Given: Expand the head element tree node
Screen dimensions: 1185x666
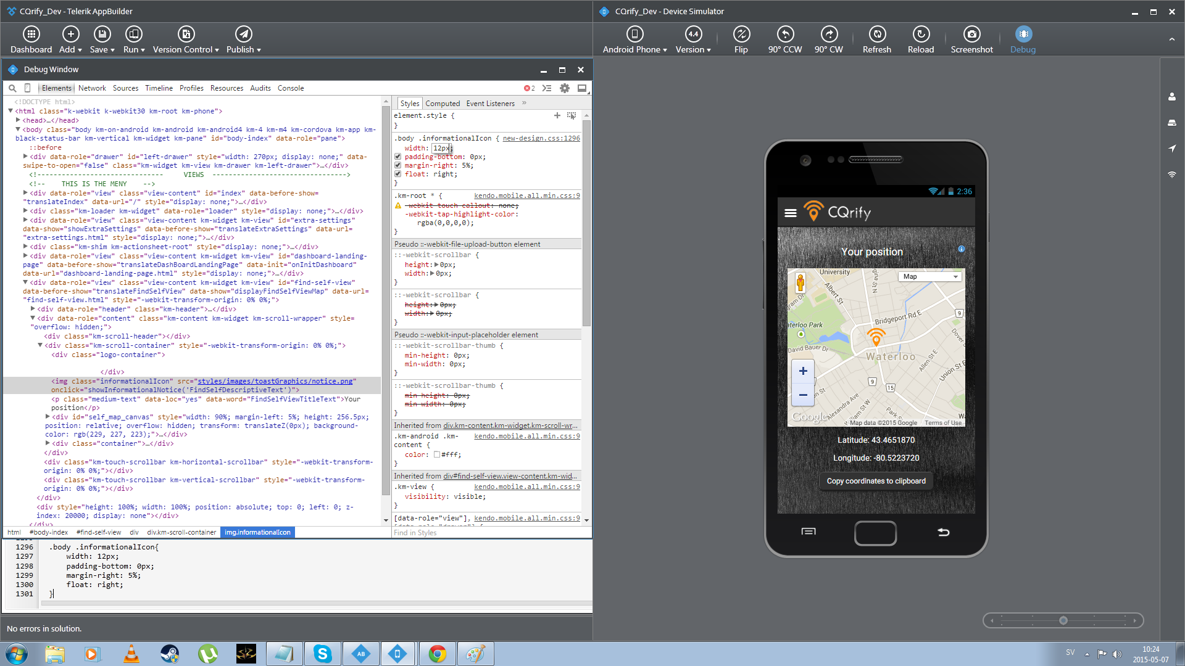Looking at the screenshot, I should point(19,120).
